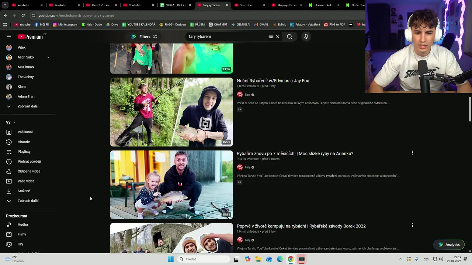Play the Noční Rybaření video thumbnail
The width and height of the screenshot is (472, 265).
click(x=171, y=112)
